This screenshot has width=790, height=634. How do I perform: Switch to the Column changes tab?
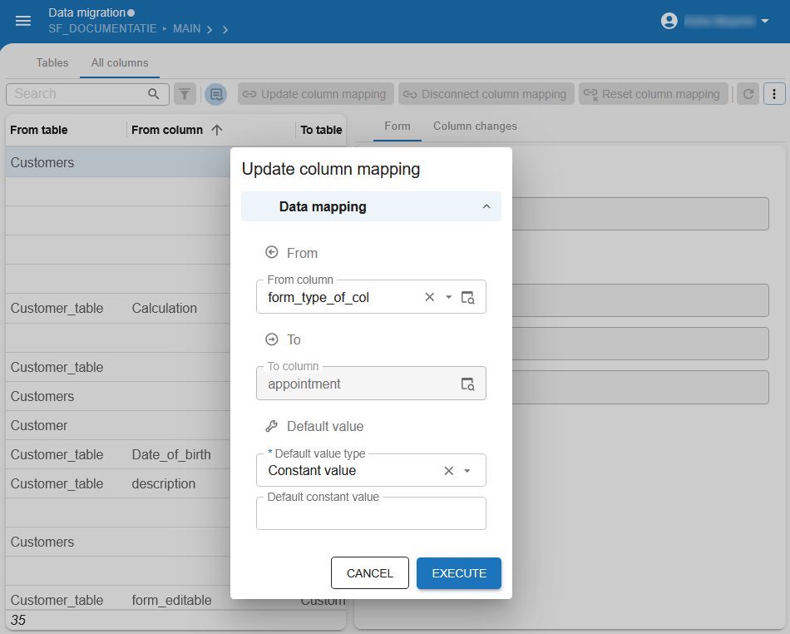(x=475, y=126)
